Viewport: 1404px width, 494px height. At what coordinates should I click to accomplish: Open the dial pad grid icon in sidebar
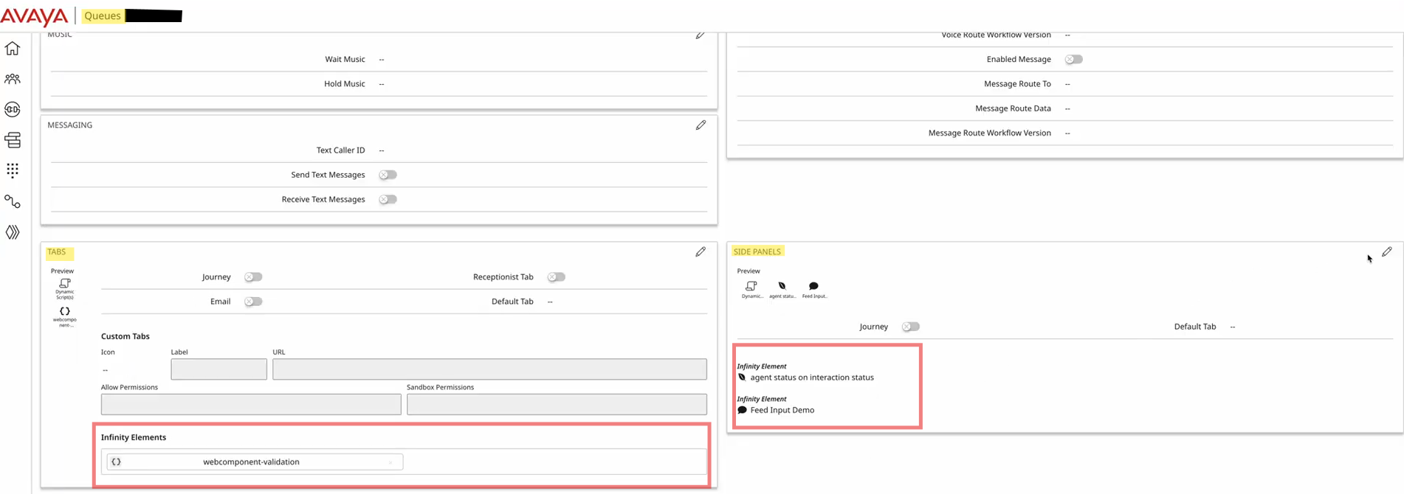(x=13, y=170)
